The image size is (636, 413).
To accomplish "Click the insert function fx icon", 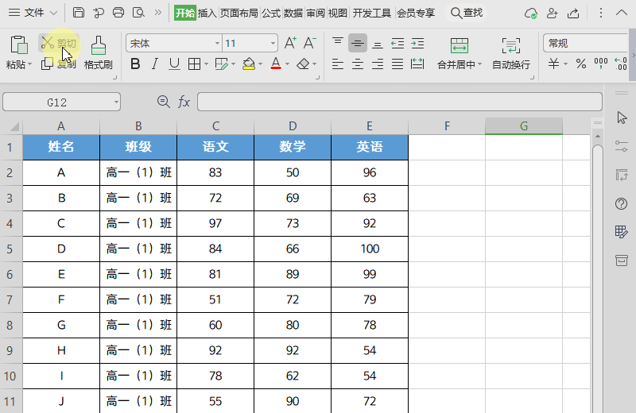I will click(184, 102).
